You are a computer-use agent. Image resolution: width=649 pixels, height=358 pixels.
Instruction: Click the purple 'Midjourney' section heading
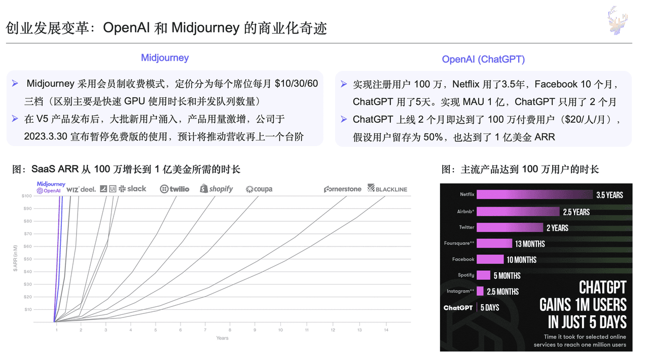(165, 58)
